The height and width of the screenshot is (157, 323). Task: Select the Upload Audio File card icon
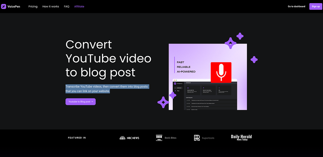188,88
